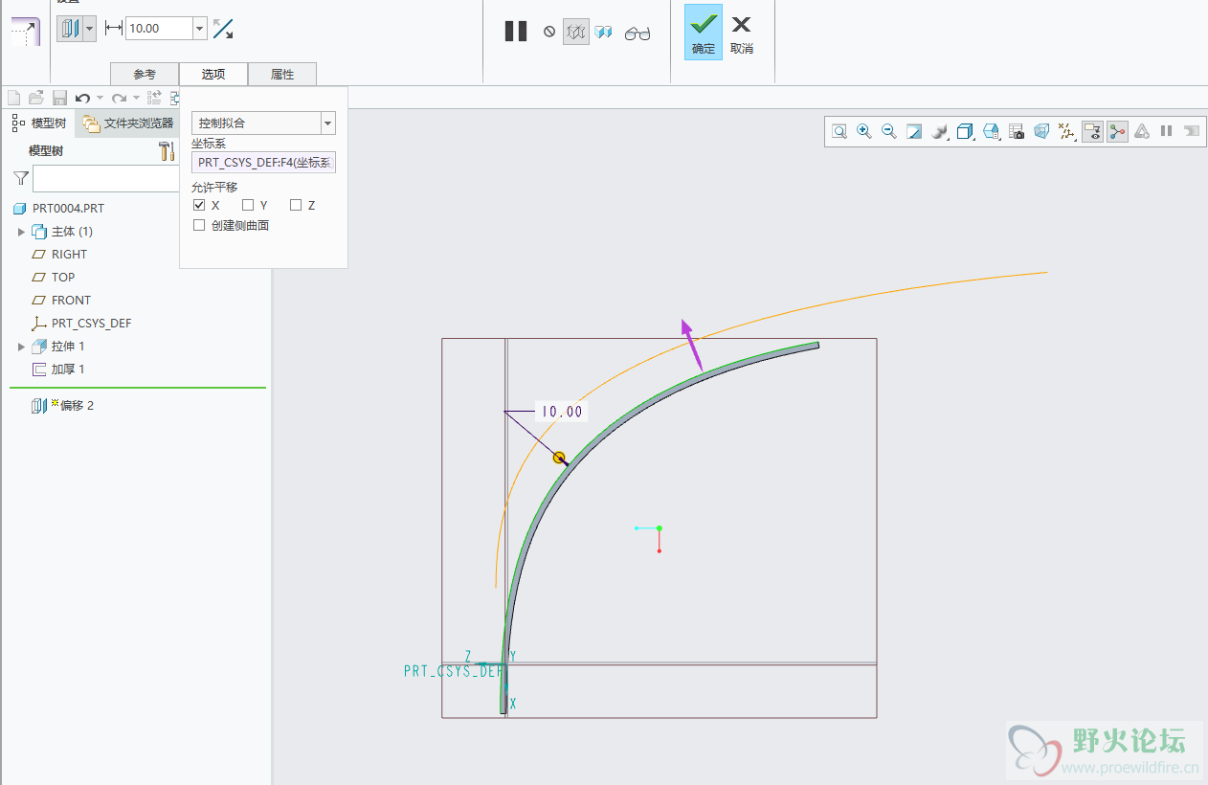
Task: Click the Repaint screen icon
Action: [x=914, y=131]
